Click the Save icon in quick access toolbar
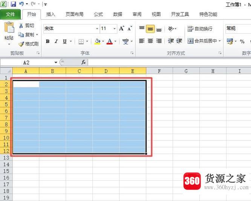Image resolution: width=251 pixels, height=201 pixels. (13, 4)
